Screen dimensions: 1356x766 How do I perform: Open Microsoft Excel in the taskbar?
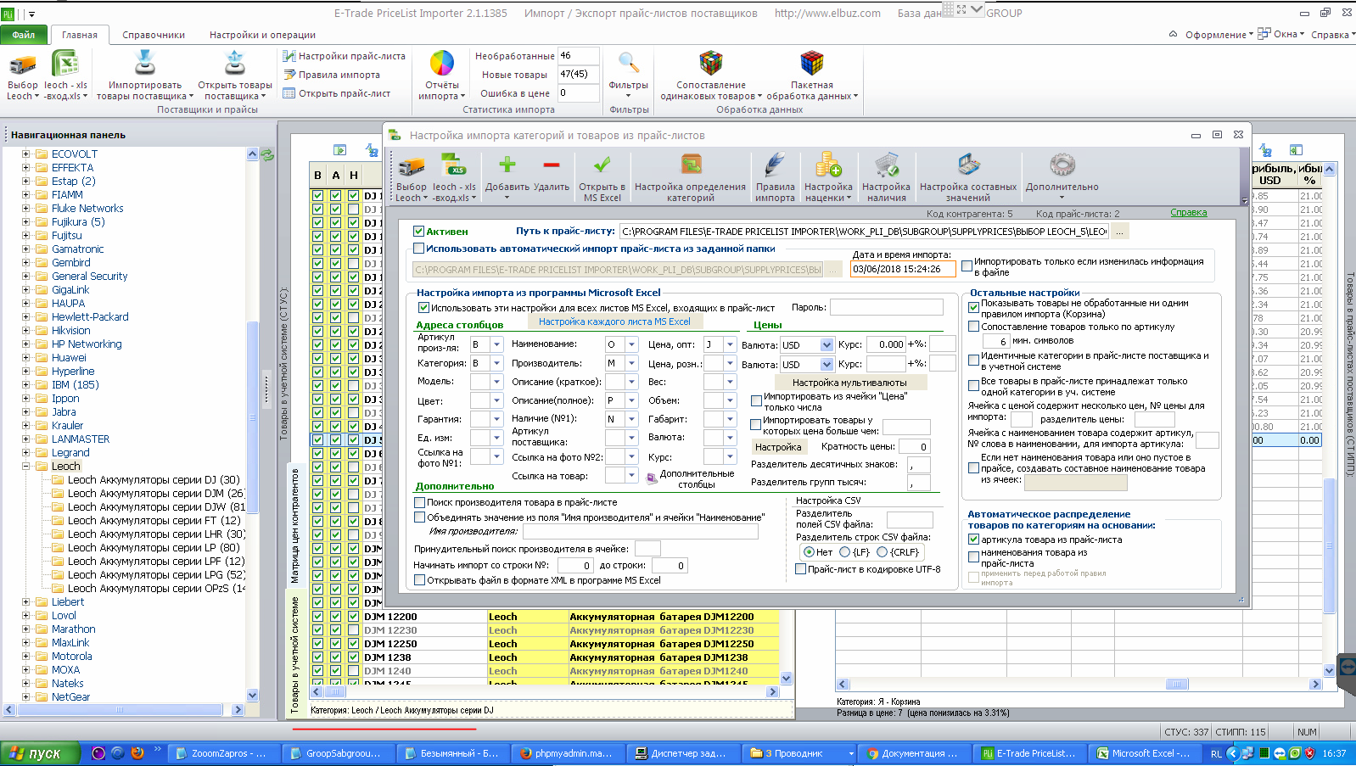tap(1143, 753)
